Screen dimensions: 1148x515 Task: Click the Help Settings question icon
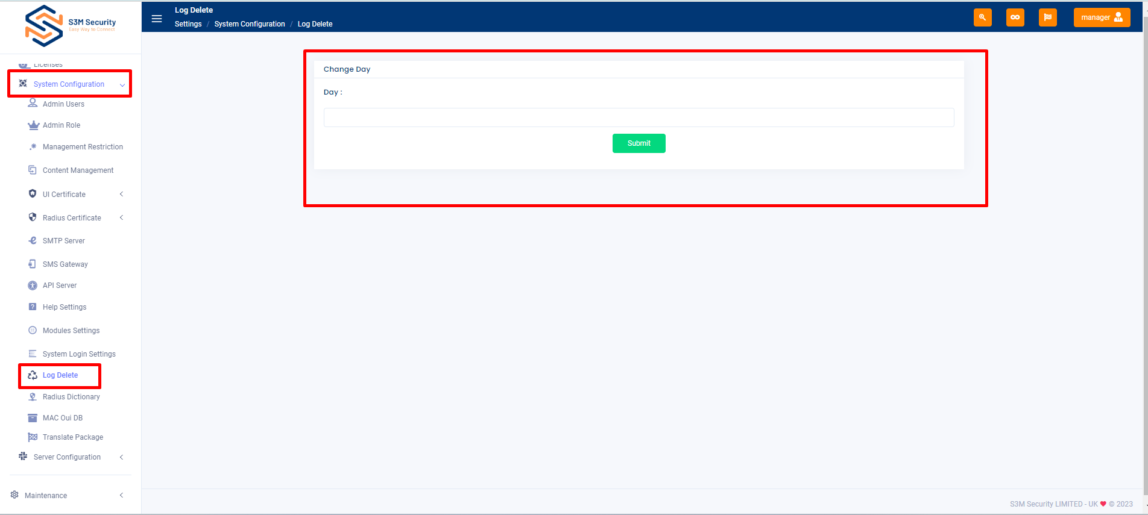tap(33, 307)
